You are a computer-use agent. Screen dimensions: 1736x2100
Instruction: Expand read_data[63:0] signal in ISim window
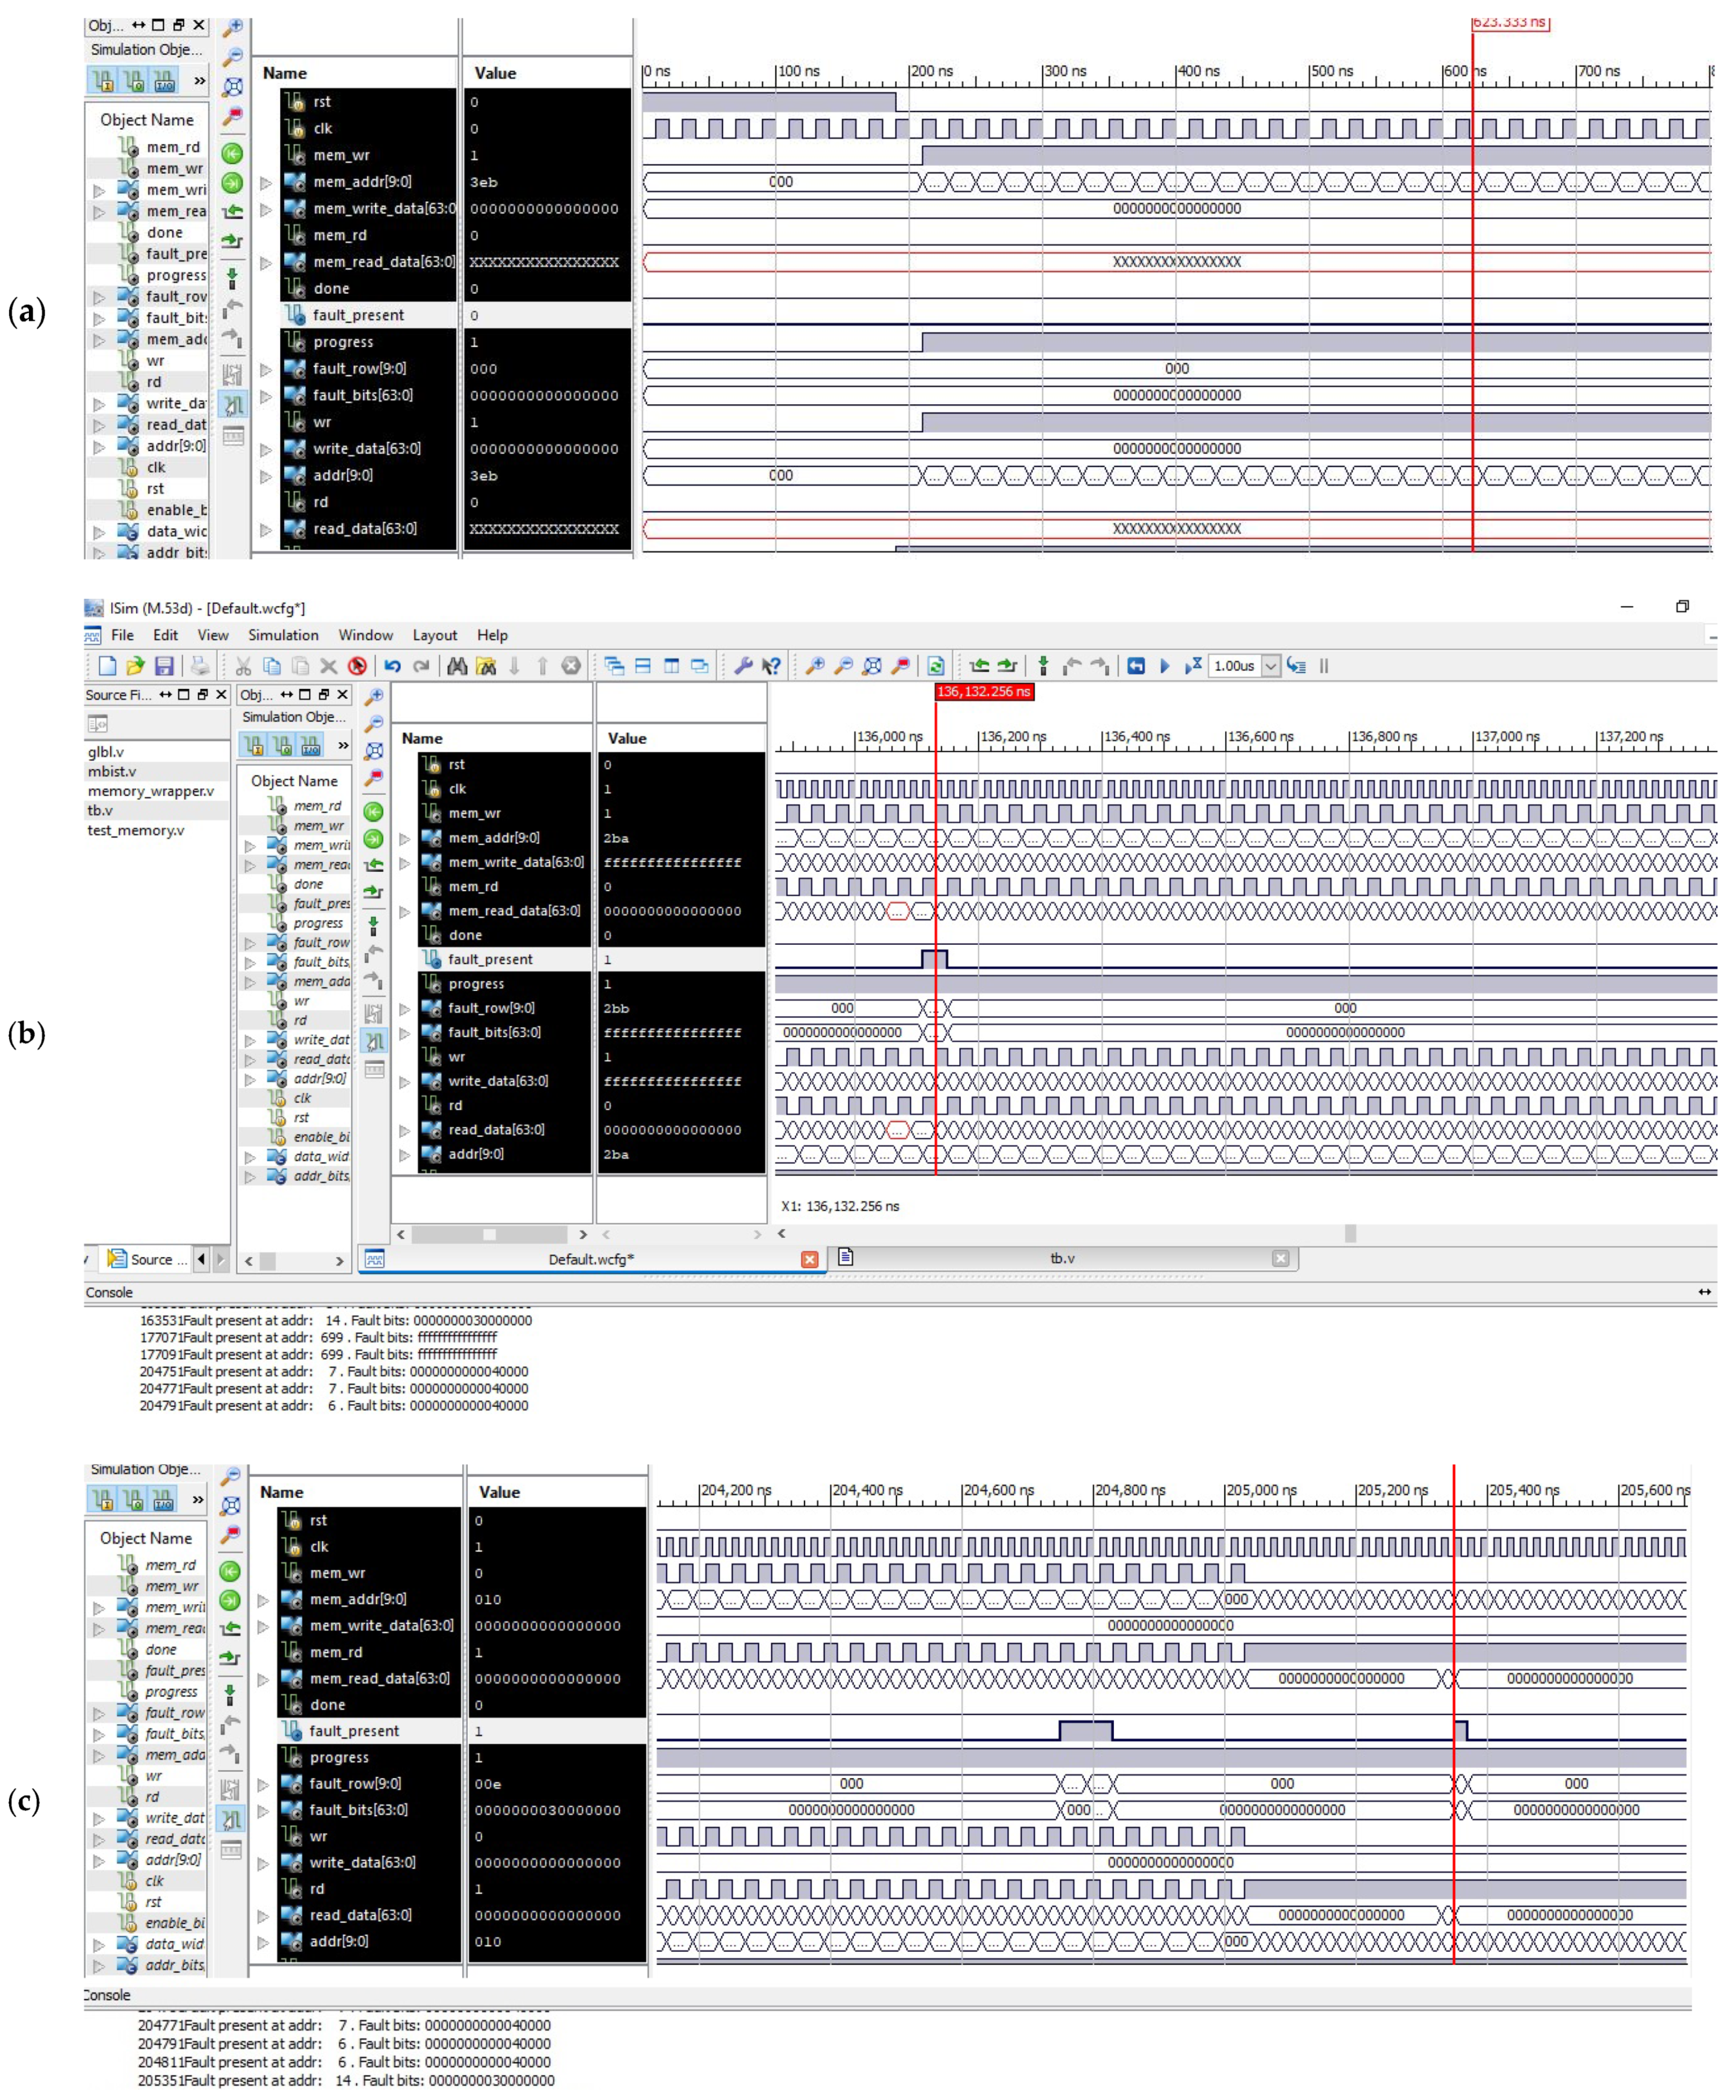[405, 1131]
